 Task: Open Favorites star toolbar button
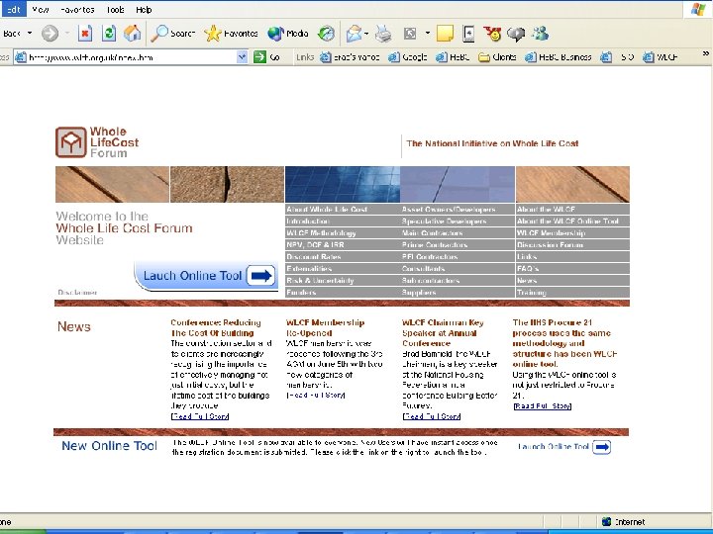[231, 34]
